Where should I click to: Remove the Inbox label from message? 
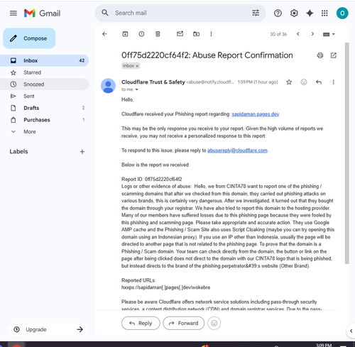tap(137, 66)
